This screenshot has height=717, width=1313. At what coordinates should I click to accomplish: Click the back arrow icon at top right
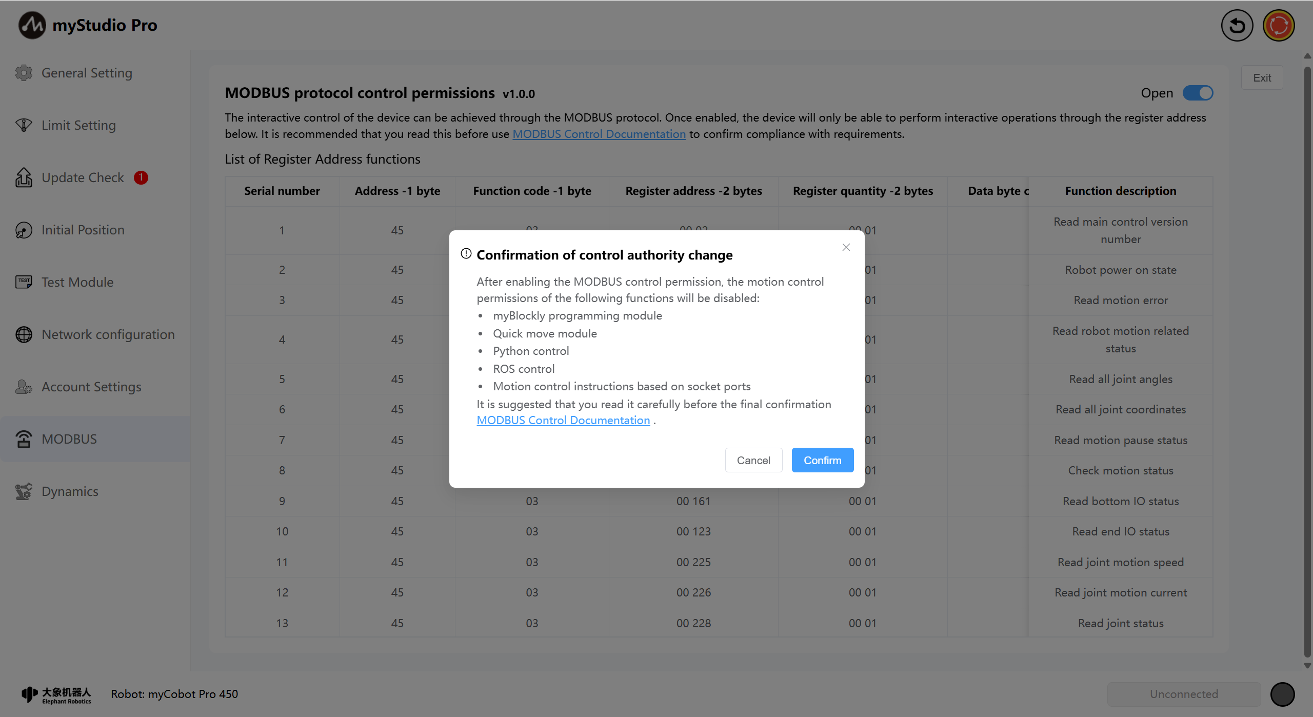point(1237,25)
